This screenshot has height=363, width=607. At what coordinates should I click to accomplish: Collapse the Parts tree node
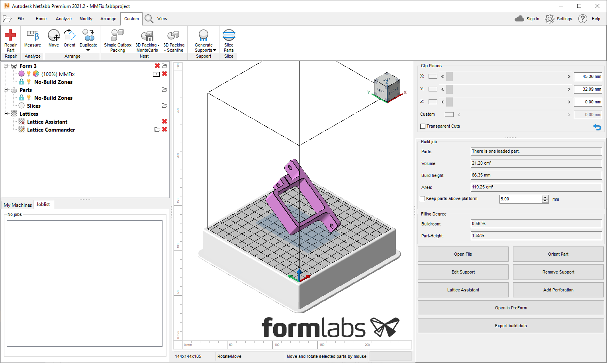pyautogui.click(x=6, y=90)
